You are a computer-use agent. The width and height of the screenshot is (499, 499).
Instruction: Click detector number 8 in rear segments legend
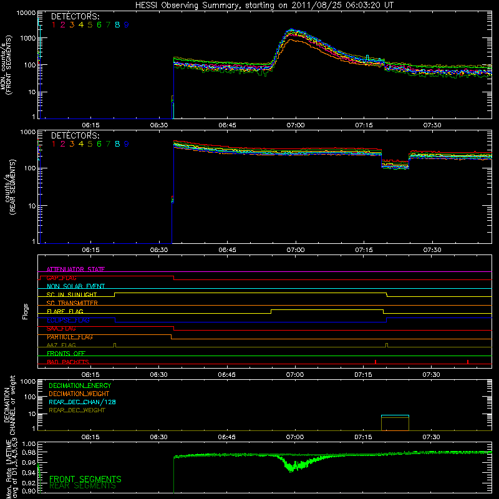(117, 144)
